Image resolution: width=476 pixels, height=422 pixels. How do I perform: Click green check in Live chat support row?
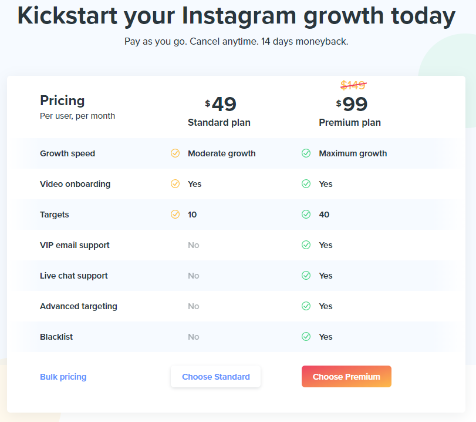pyautogui.click(x=306, y=276)
